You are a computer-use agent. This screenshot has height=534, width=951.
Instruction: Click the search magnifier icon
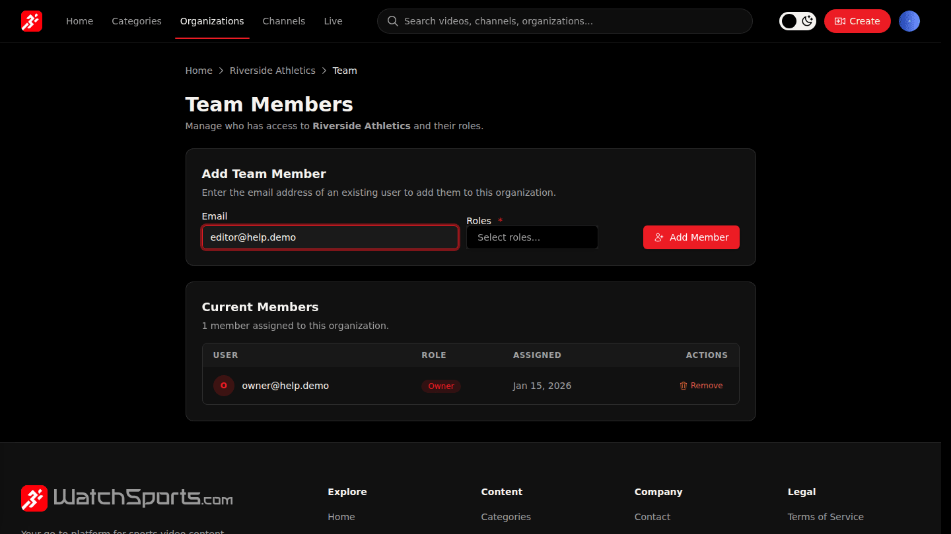(392, 21)
